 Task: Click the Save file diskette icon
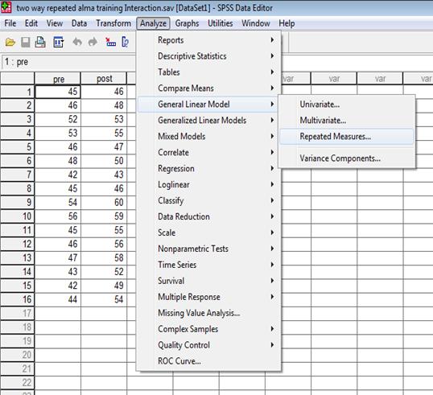click(26, 42)
